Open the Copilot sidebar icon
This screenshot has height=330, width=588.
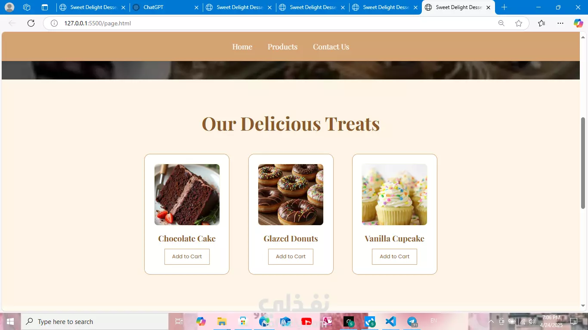578,23
